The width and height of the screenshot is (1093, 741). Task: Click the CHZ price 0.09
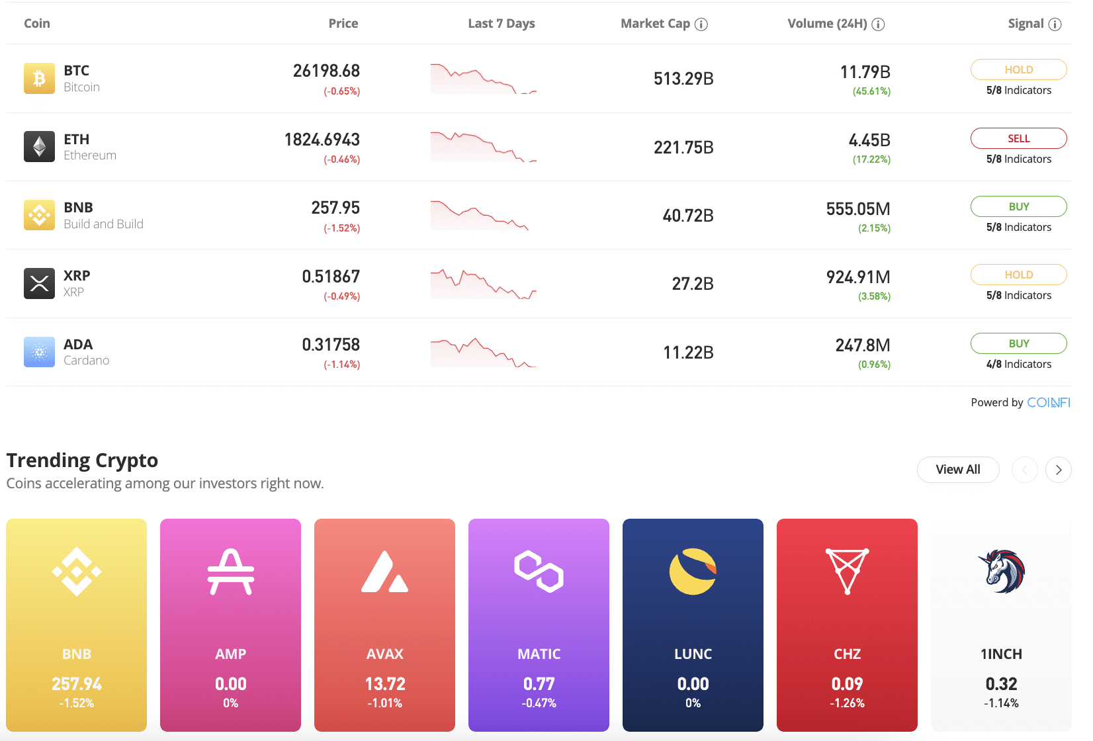(x=848, y=684)
